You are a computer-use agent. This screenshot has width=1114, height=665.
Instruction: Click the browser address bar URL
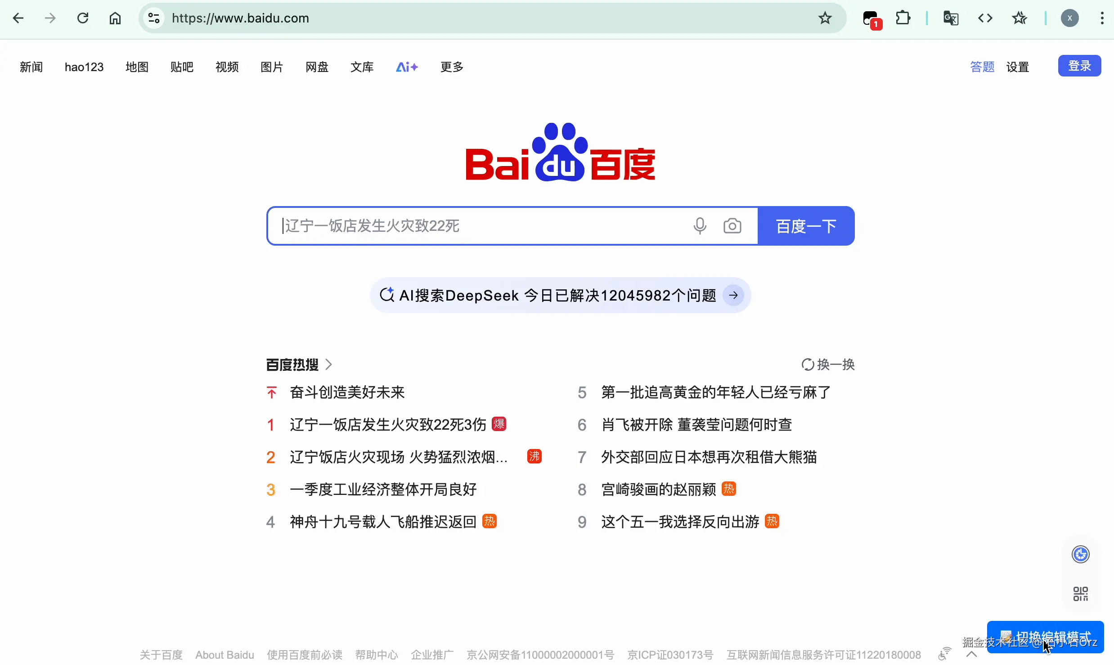tap(240, 18)
